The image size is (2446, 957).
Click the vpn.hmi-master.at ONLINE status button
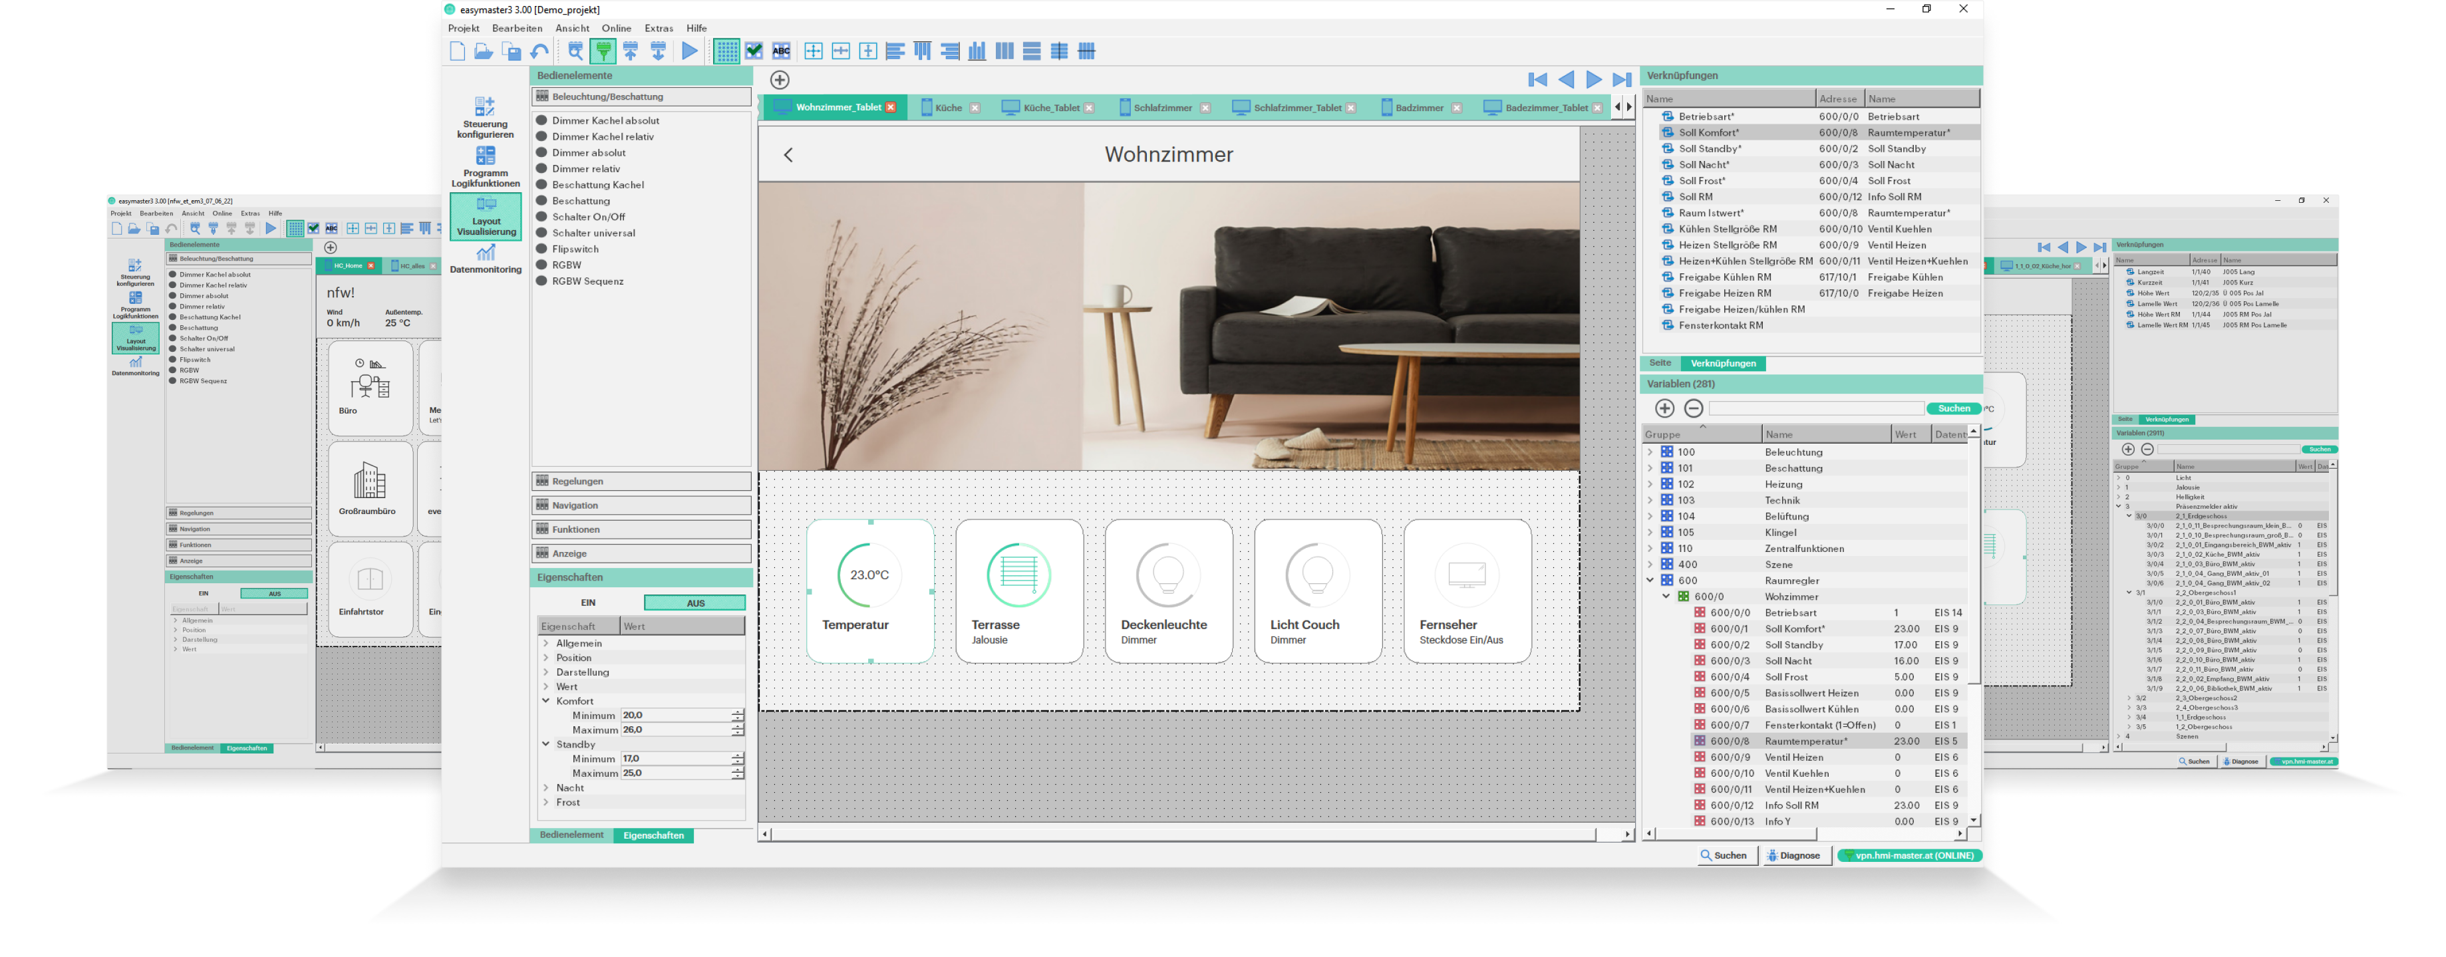[1909, 855]
